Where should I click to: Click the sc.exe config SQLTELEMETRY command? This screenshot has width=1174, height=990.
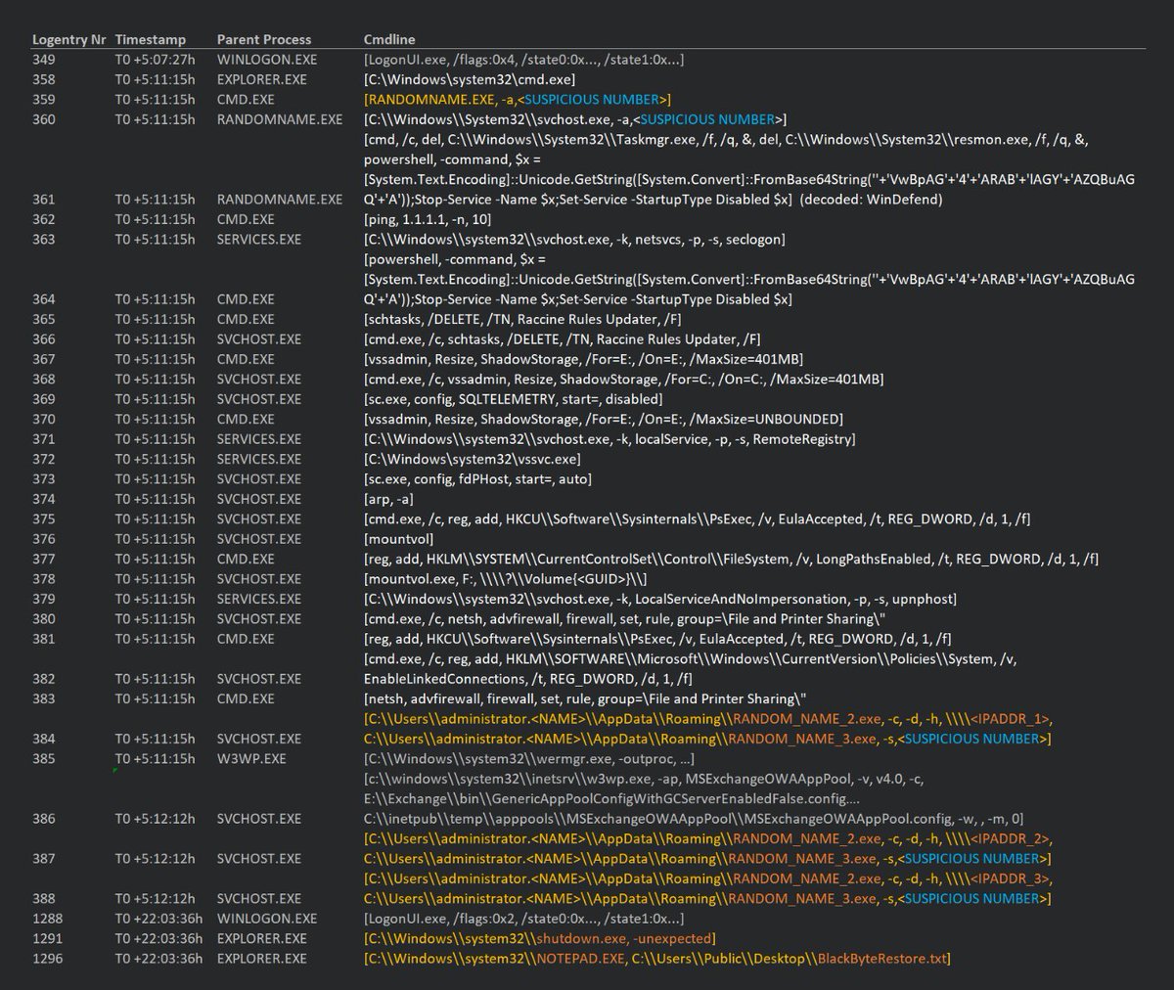[513, 399]
